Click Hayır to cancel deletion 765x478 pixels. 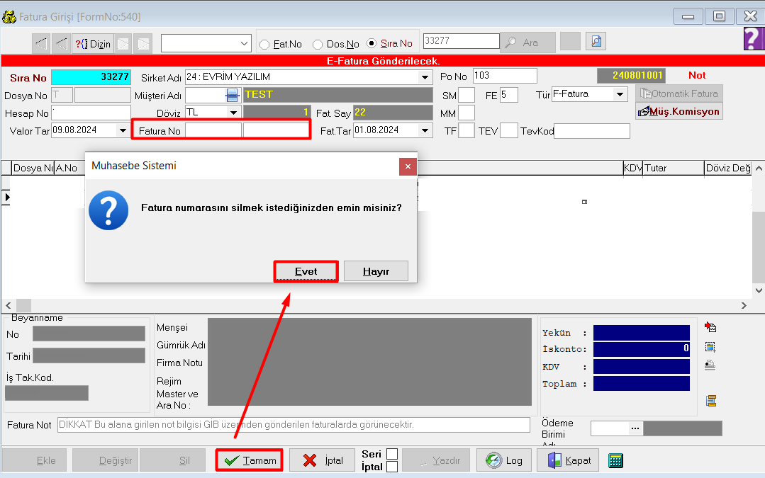click(376, 271)
